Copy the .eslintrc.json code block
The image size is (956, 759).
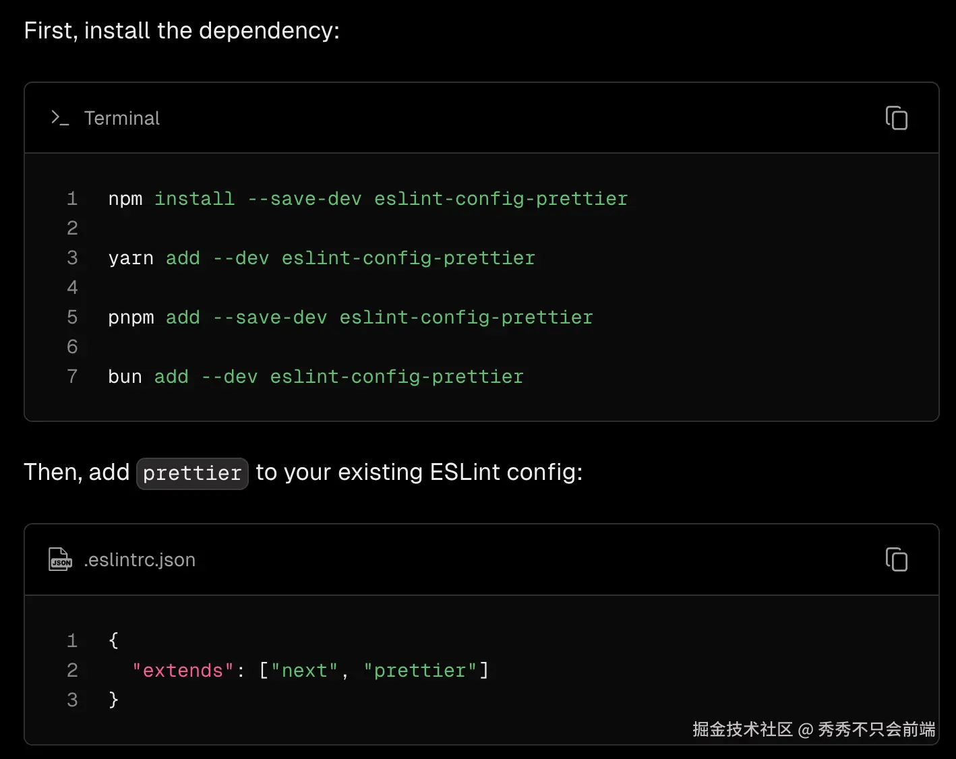tap(896, 559)
